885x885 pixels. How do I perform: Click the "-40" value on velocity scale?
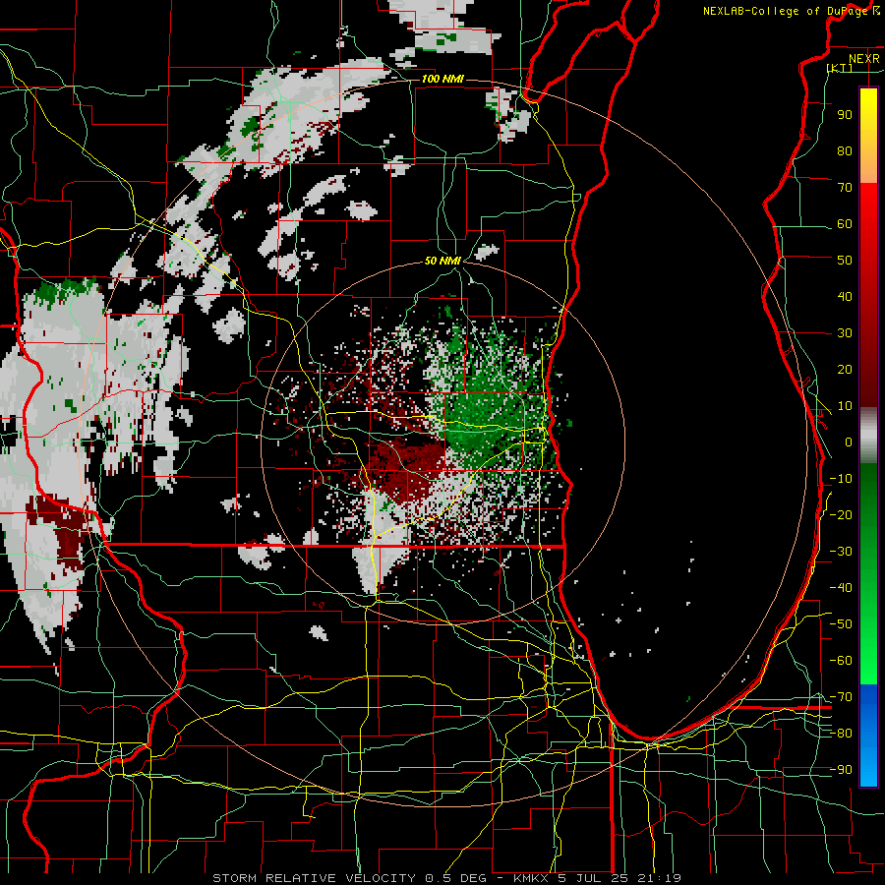[x=841, y=588]
